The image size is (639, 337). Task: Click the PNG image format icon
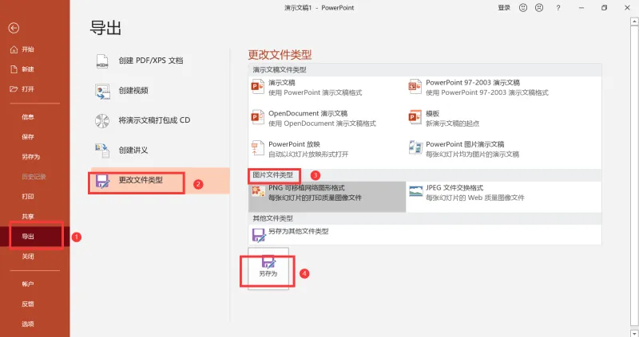tap(258, 191)
